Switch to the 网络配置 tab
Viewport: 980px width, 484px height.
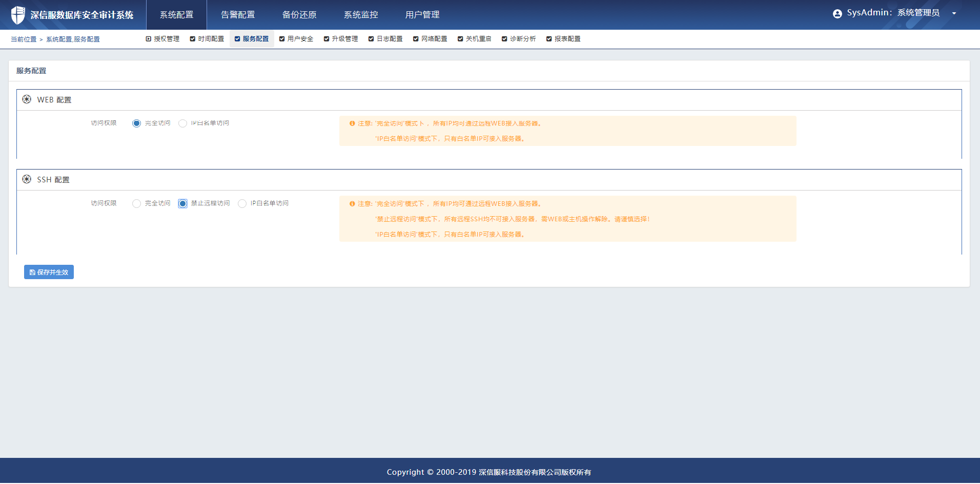(x=434, y=39)
